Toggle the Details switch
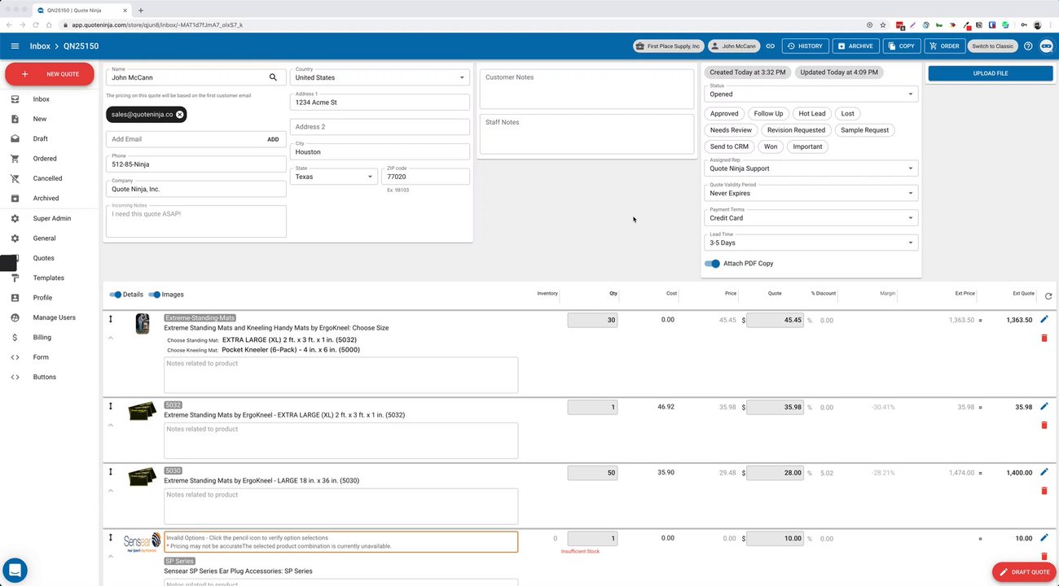The image size is (1059, 586). click(x=115, y=295)
